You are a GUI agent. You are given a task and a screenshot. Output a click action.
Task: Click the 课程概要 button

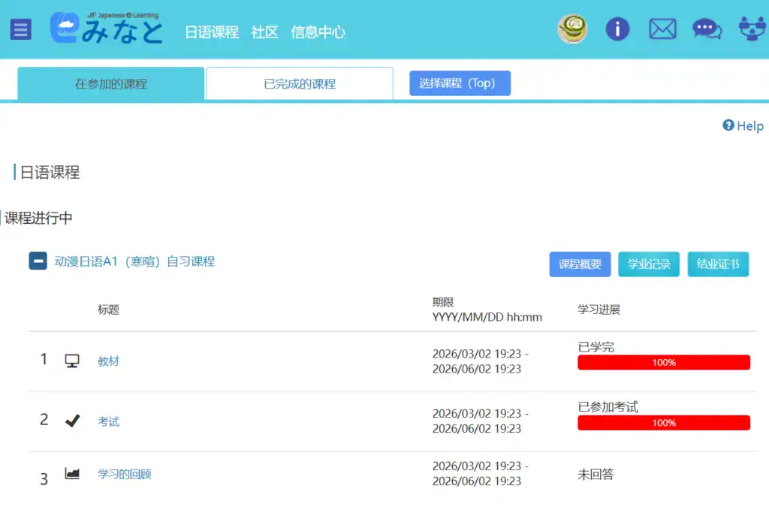[580, 264]
